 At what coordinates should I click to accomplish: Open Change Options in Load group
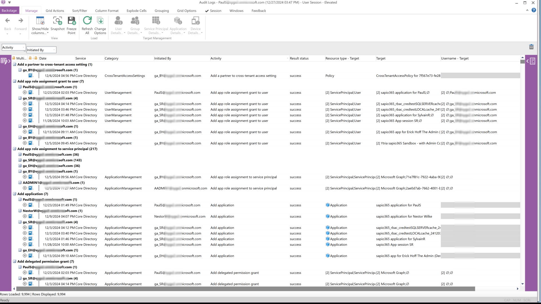tap(100, 21)
